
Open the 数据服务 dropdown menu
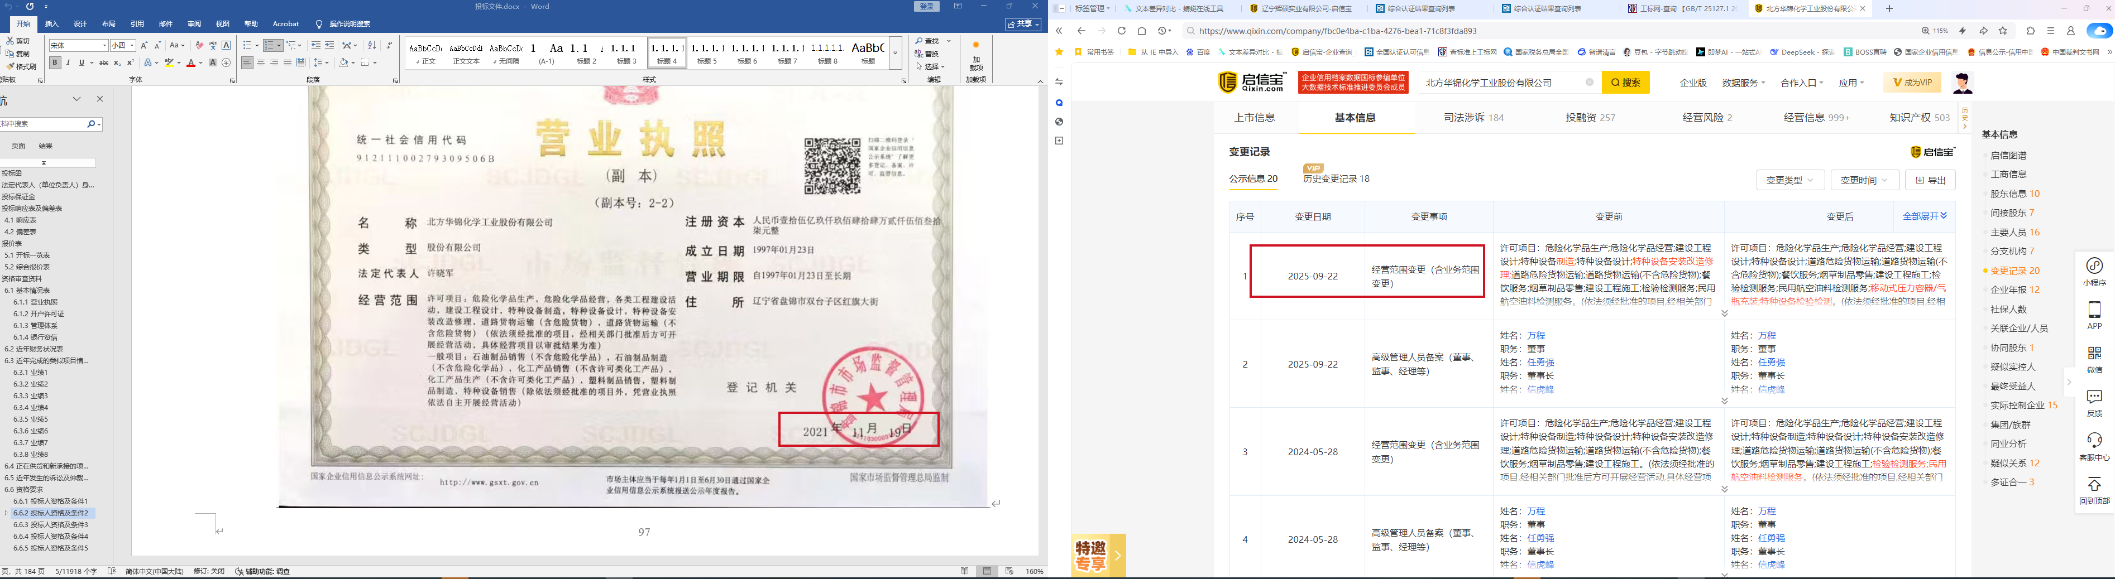1743,83
